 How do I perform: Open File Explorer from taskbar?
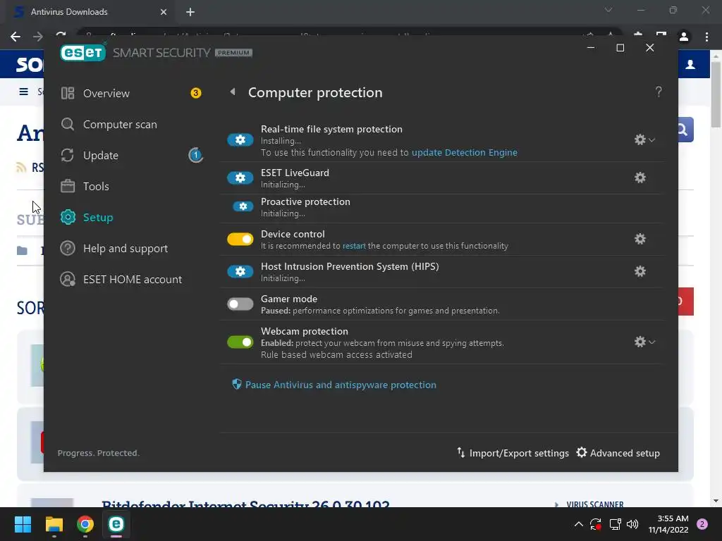pos(54,524)
